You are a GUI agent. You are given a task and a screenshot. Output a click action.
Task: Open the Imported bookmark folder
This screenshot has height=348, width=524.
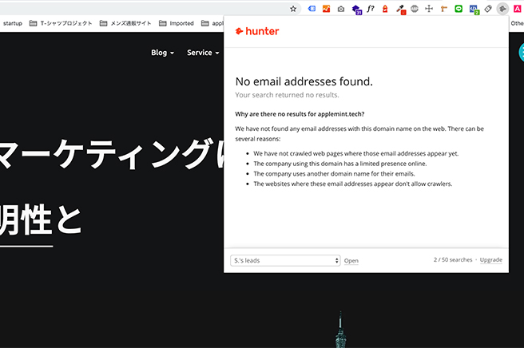(177, 23)
